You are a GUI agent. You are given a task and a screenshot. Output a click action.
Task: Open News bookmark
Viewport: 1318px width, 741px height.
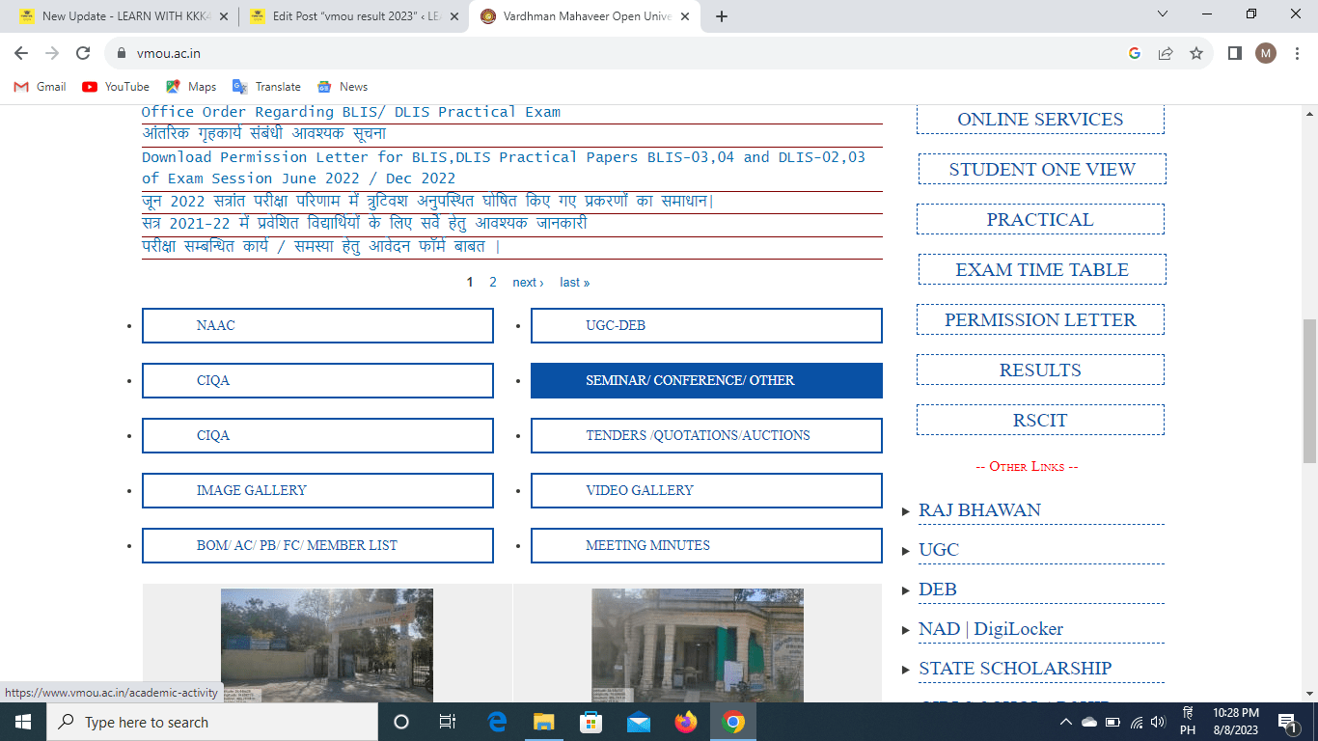pos(343,87)
